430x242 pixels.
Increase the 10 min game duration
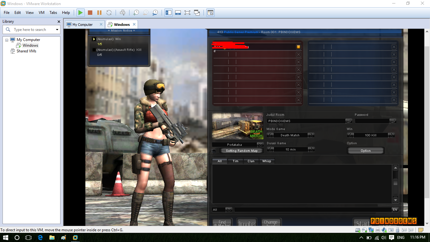(x=311, y=149)
